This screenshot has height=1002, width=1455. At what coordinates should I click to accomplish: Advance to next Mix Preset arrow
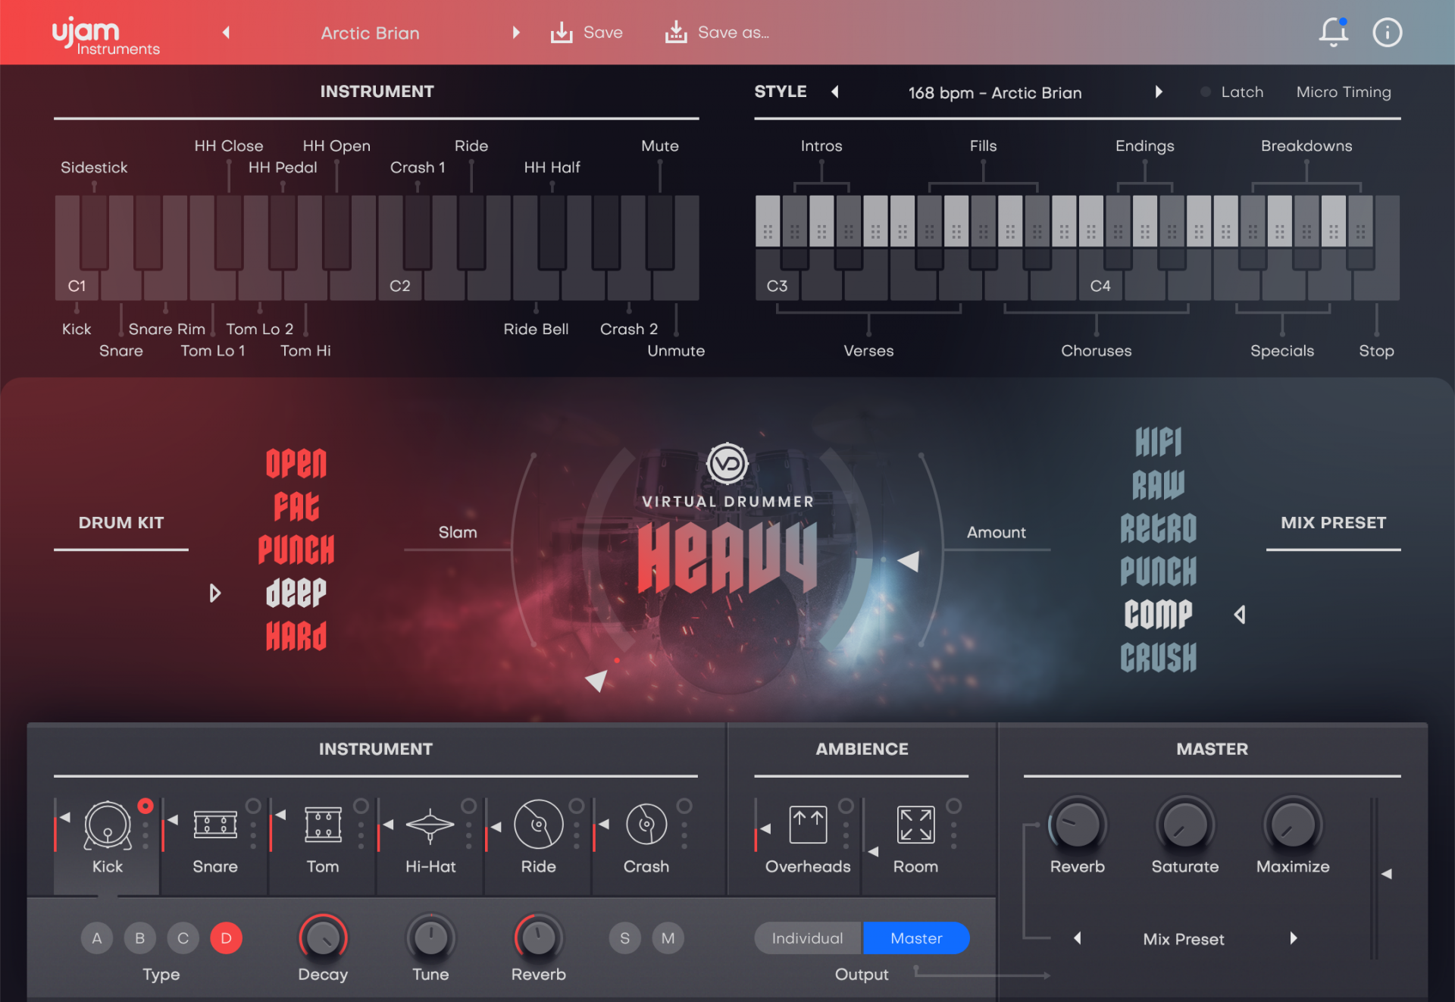tap(1294, 938)
